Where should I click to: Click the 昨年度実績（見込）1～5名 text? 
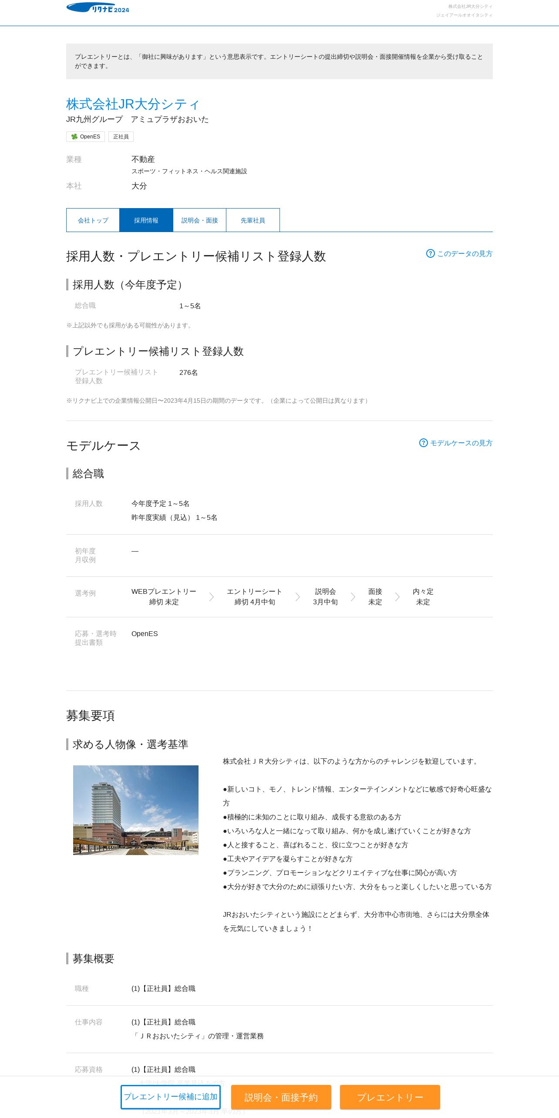175,518
